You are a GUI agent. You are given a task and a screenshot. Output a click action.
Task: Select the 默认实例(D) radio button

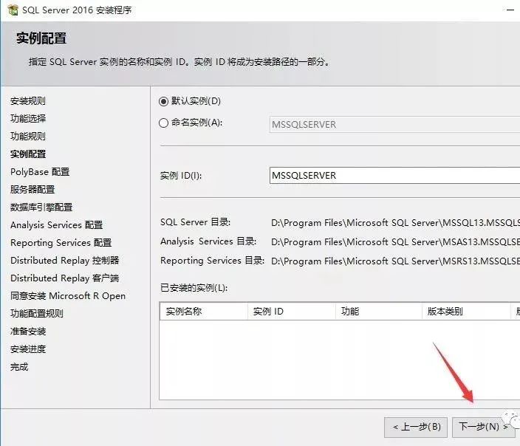[163, 101]
